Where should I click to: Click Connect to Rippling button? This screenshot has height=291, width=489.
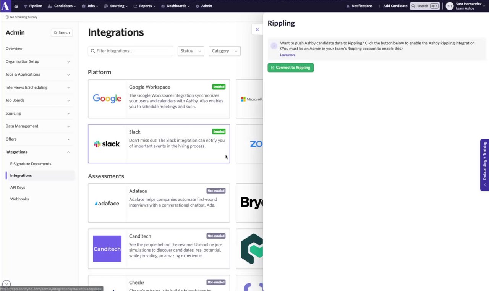290,68
